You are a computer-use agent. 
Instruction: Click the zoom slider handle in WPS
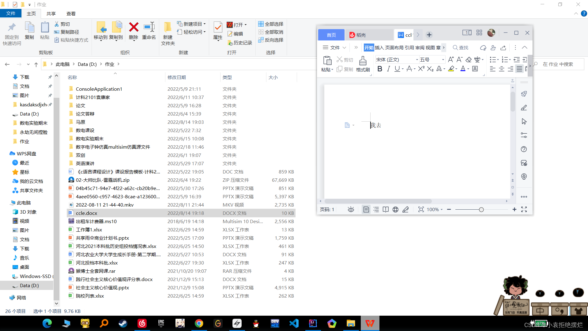click(481, 210)
